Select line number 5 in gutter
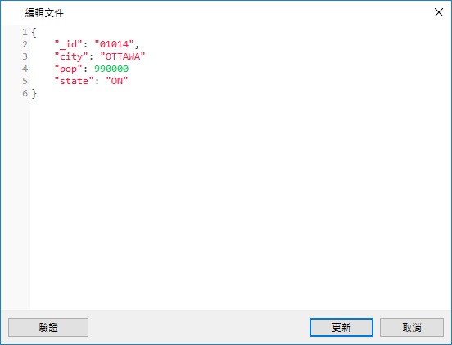 [25, 81]
